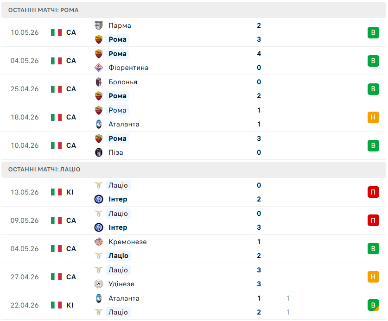
Task: Select the 'Останні матчі: Рома' section header
Action: coord(194,10)
